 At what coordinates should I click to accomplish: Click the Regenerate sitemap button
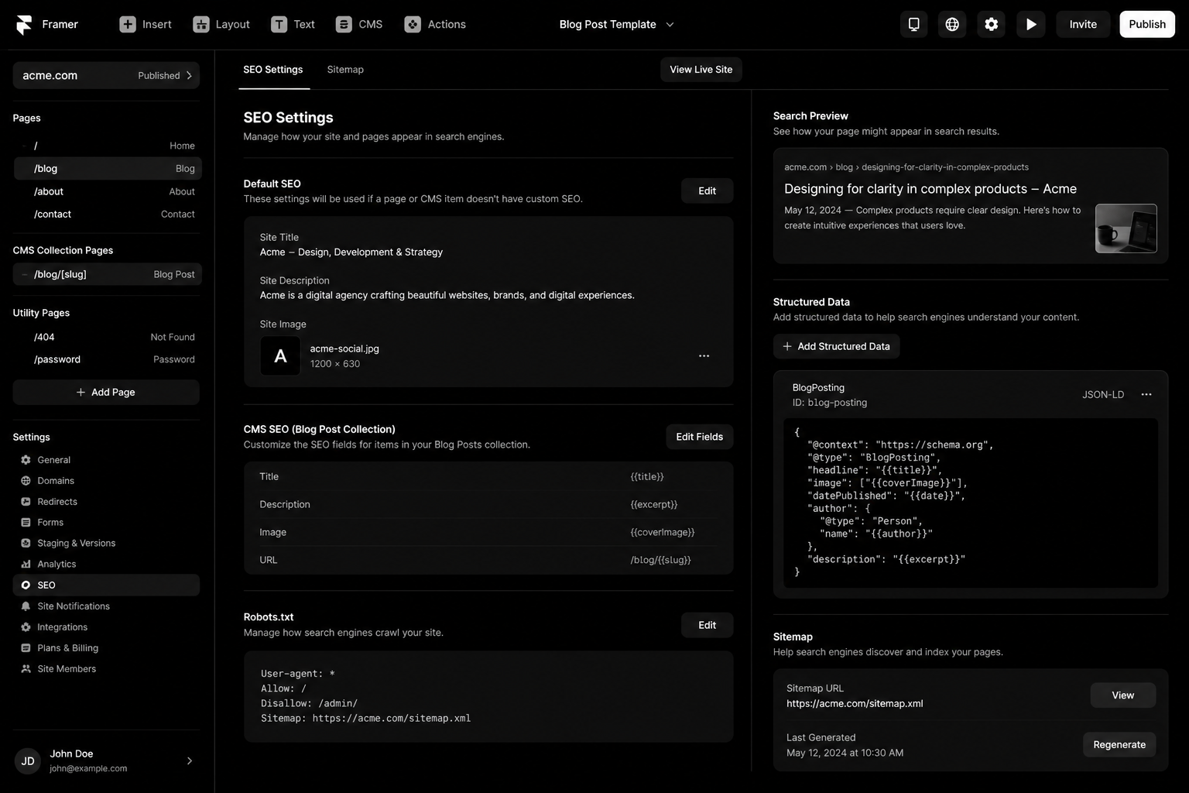click(1119, 745)
